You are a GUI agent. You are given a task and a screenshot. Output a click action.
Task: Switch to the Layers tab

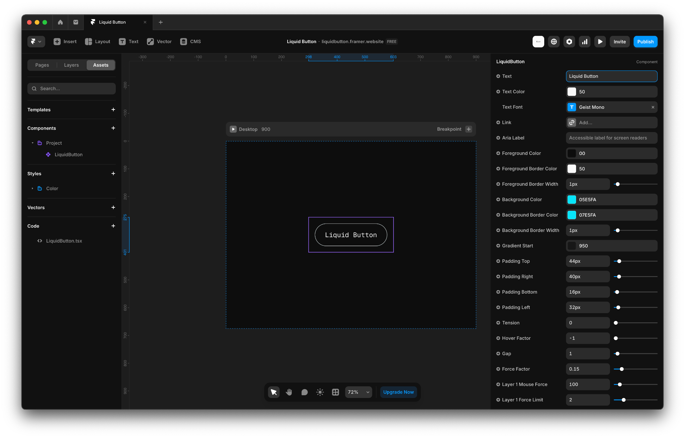click(x=71, y=65)
